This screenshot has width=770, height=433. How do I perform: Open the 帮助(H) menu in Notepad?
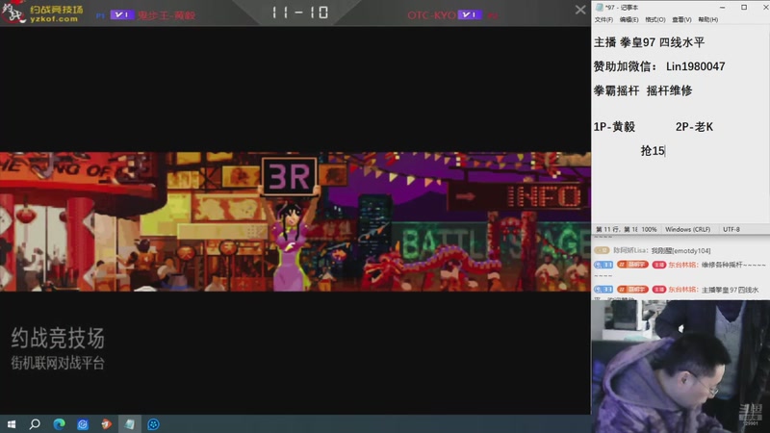pos(708,19)
